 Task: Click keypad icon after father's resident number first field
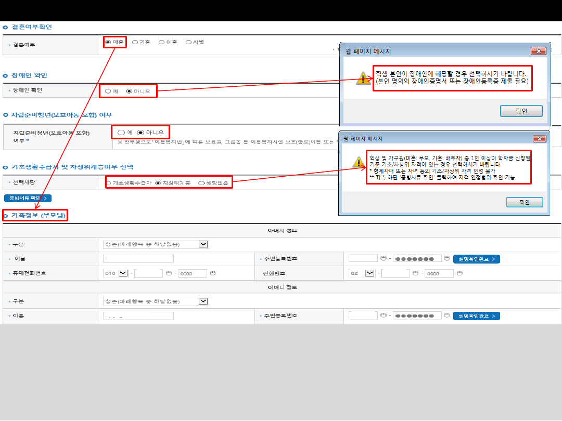pos(383,258)
